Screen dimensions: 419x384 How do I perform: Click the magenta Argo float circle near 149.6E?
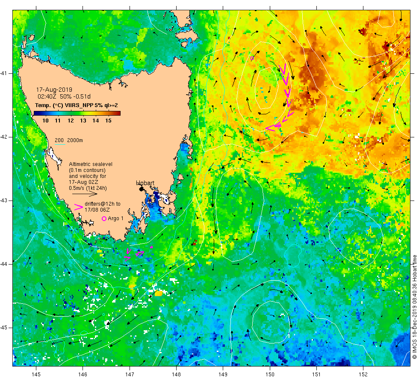252,58
